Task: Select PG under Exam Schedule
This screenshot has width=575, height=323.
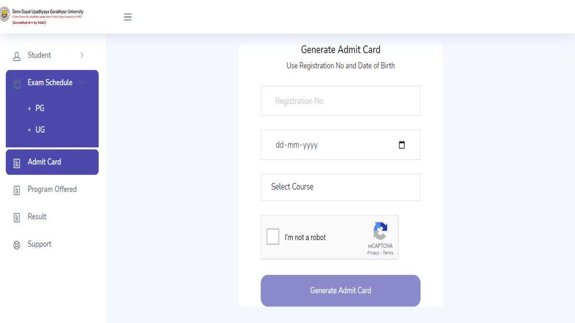Action: pos(40,108)
